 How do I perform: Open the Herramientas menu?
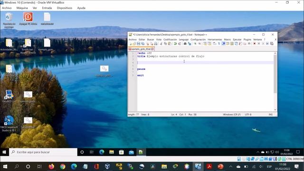tap(215, 39)
